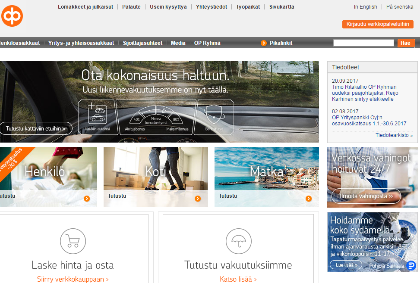Click the Tiedotteet panel heading

point(345,67)
